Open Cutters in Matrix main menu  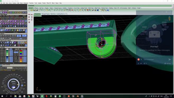pos(20,19)
